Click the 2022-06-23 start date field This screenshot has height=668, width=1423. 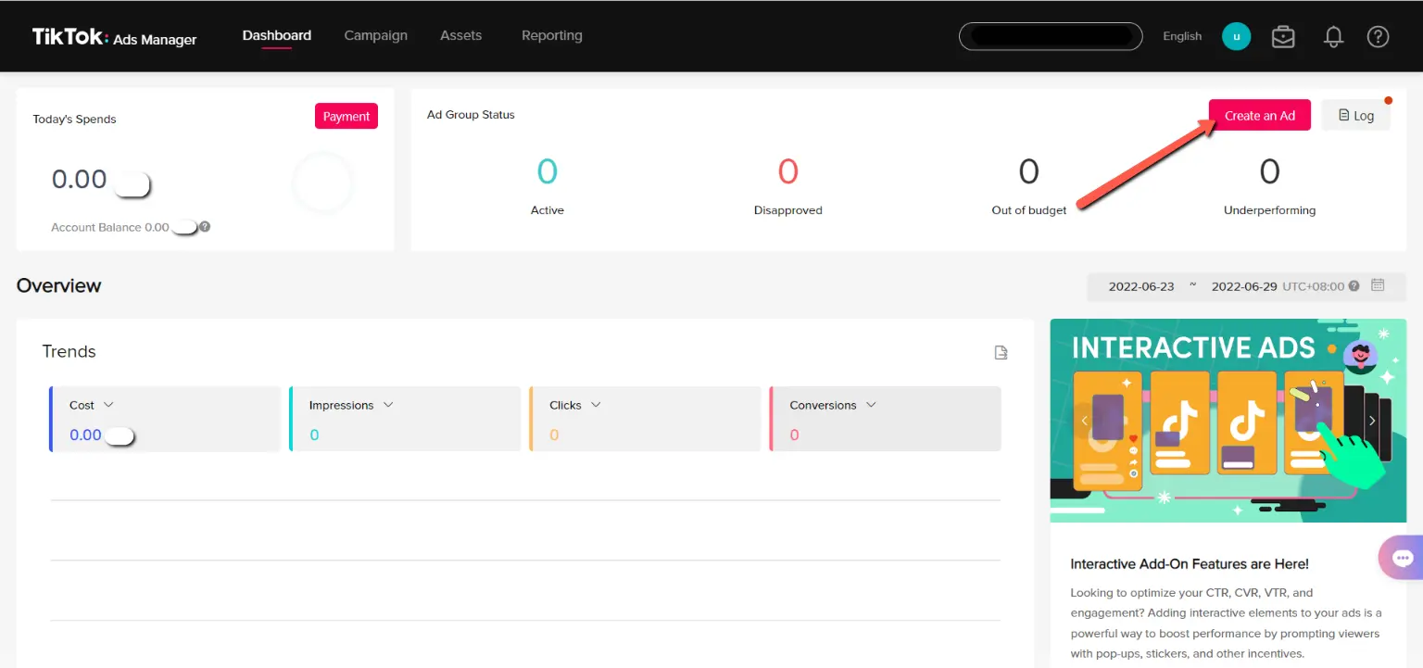click(x=1140, y=286)
